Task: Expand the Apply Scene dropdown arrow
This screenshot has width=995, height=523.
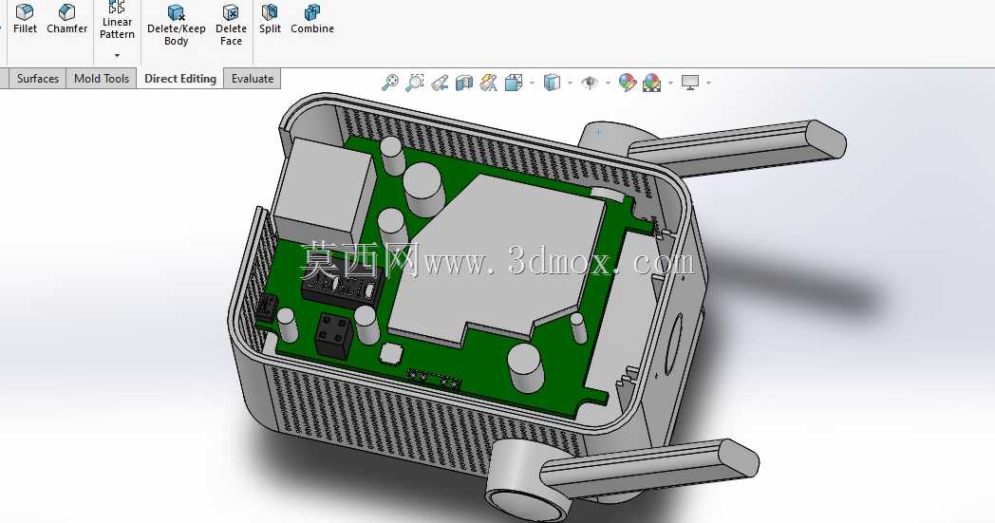Action: point(670,83)
